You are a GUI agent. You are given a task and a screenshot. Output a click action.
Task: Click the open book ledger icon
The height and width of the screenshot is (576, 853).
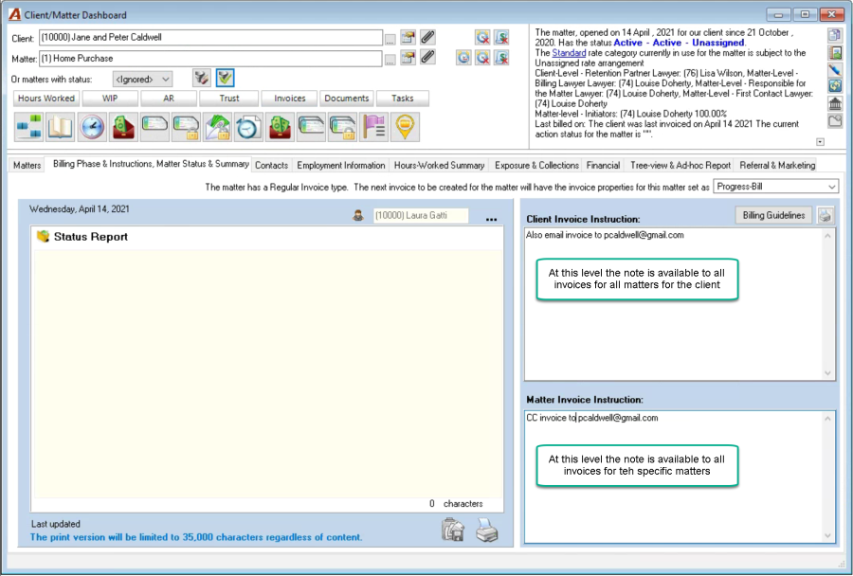61,127
